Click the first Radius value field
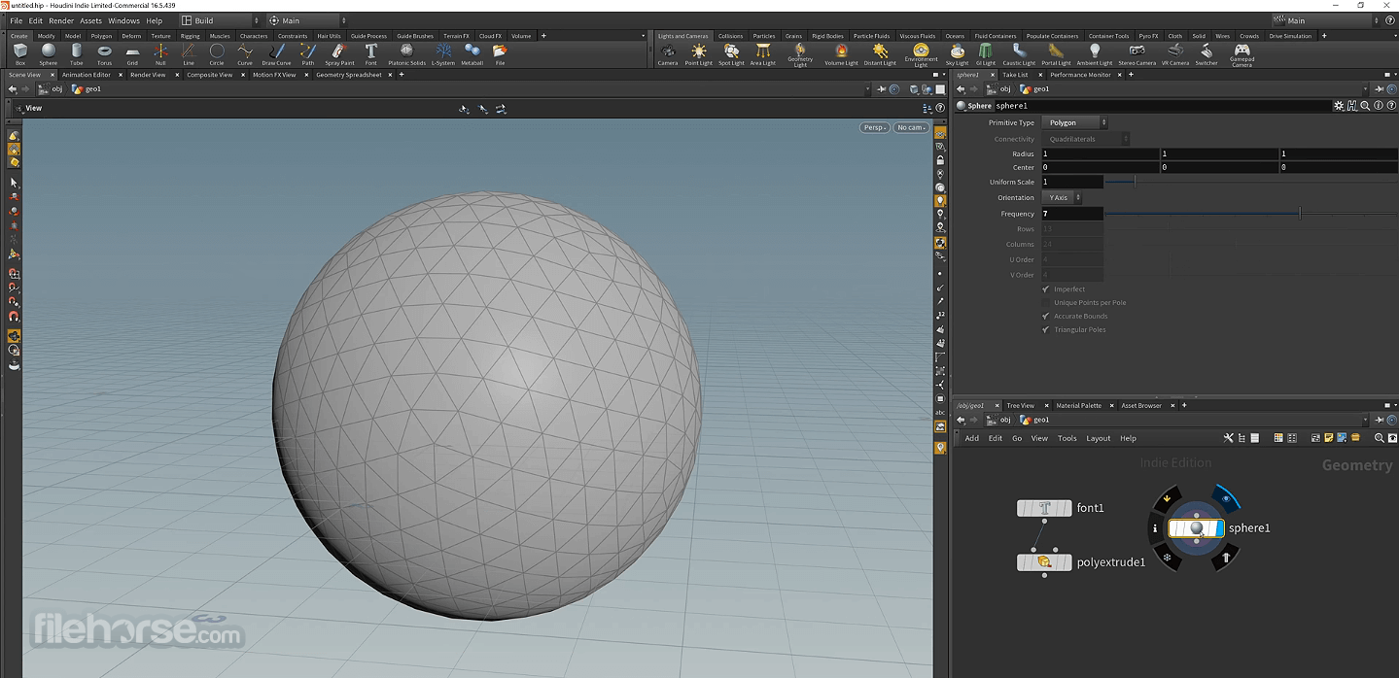Screen dimensions: 1399x678 point(1101,153)
